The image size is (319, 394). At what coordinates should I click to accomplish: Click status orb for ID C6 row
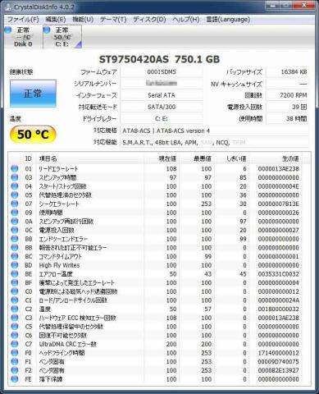click(x=15, y=335)
